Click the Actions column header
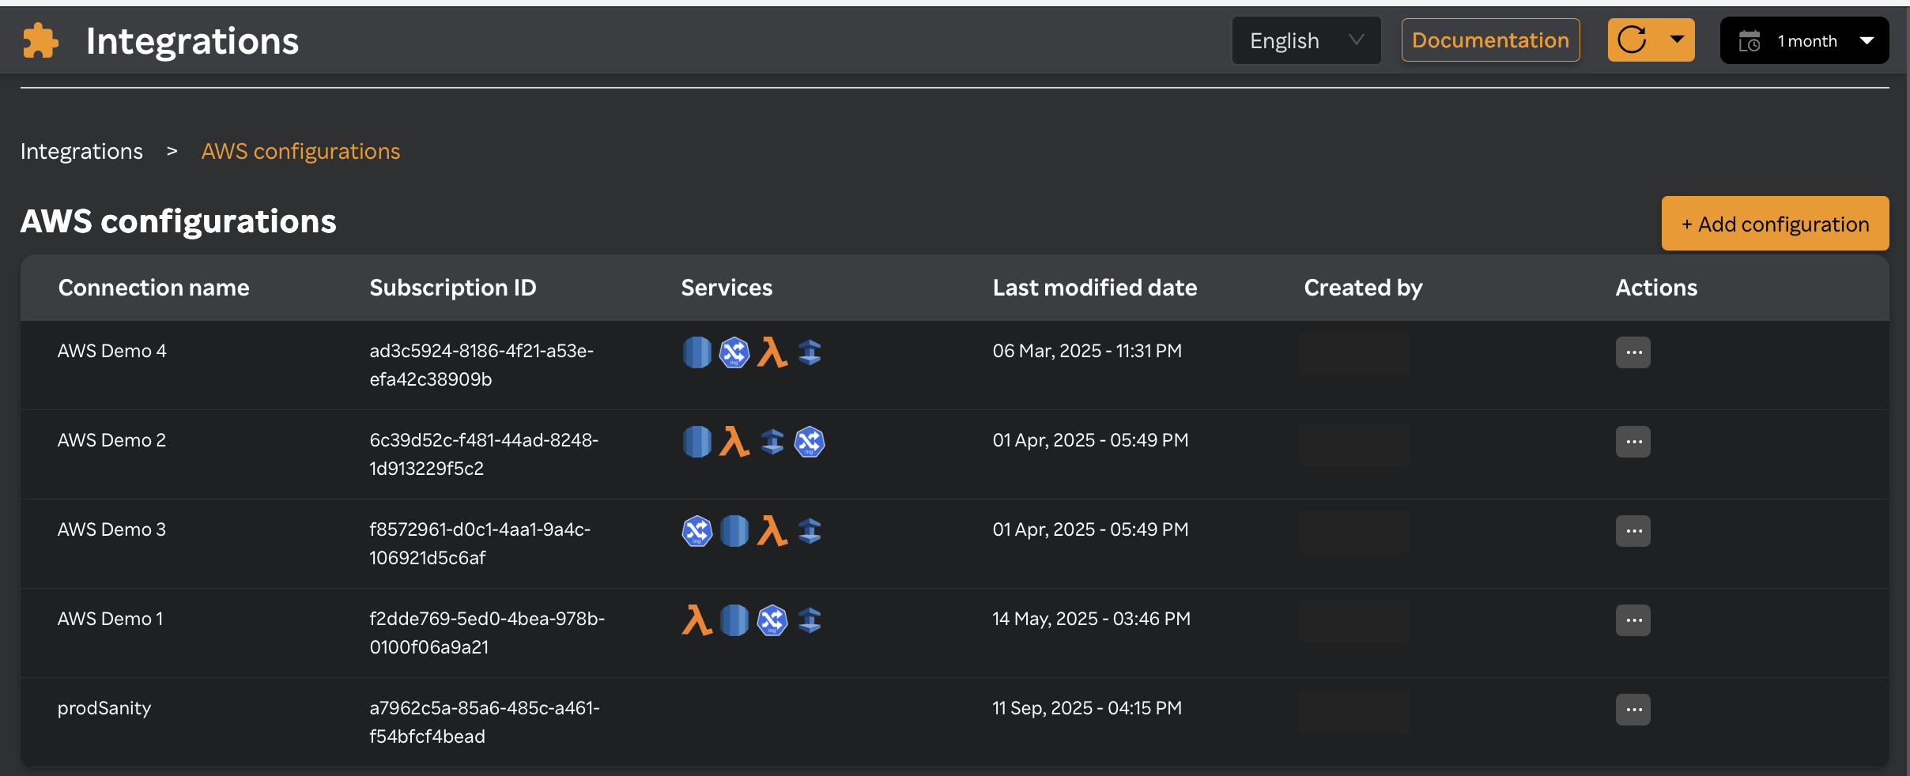This screenshot has width=1910, height=776. click(x=1656, y=288)
